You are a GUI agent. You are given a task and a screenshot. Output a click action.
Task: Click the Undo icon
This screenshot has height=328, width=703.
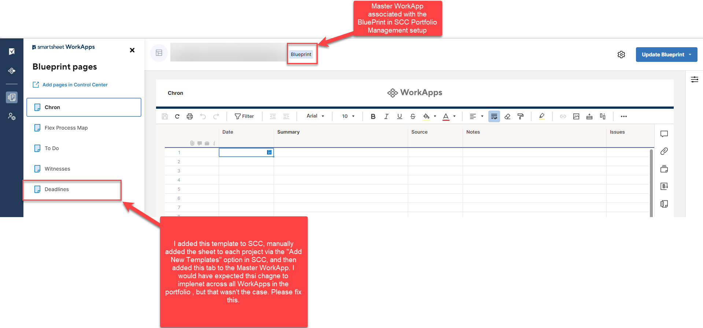pyautogui.click(x=203, y=116)
